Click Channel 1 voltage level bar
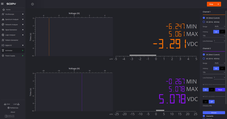The image size is (227, 119). [143, 55]
